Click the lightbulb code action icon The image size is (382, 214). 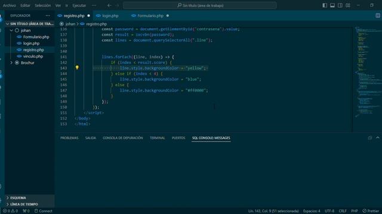coord(77,68)
